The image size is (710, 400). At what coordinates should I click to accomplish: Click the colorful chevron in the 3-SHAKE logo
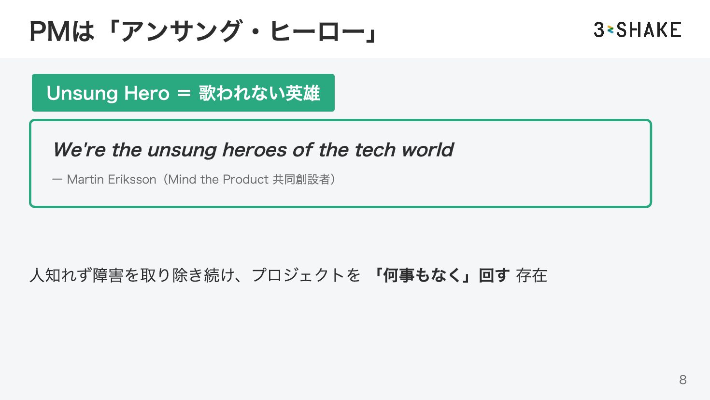point(611,30)
